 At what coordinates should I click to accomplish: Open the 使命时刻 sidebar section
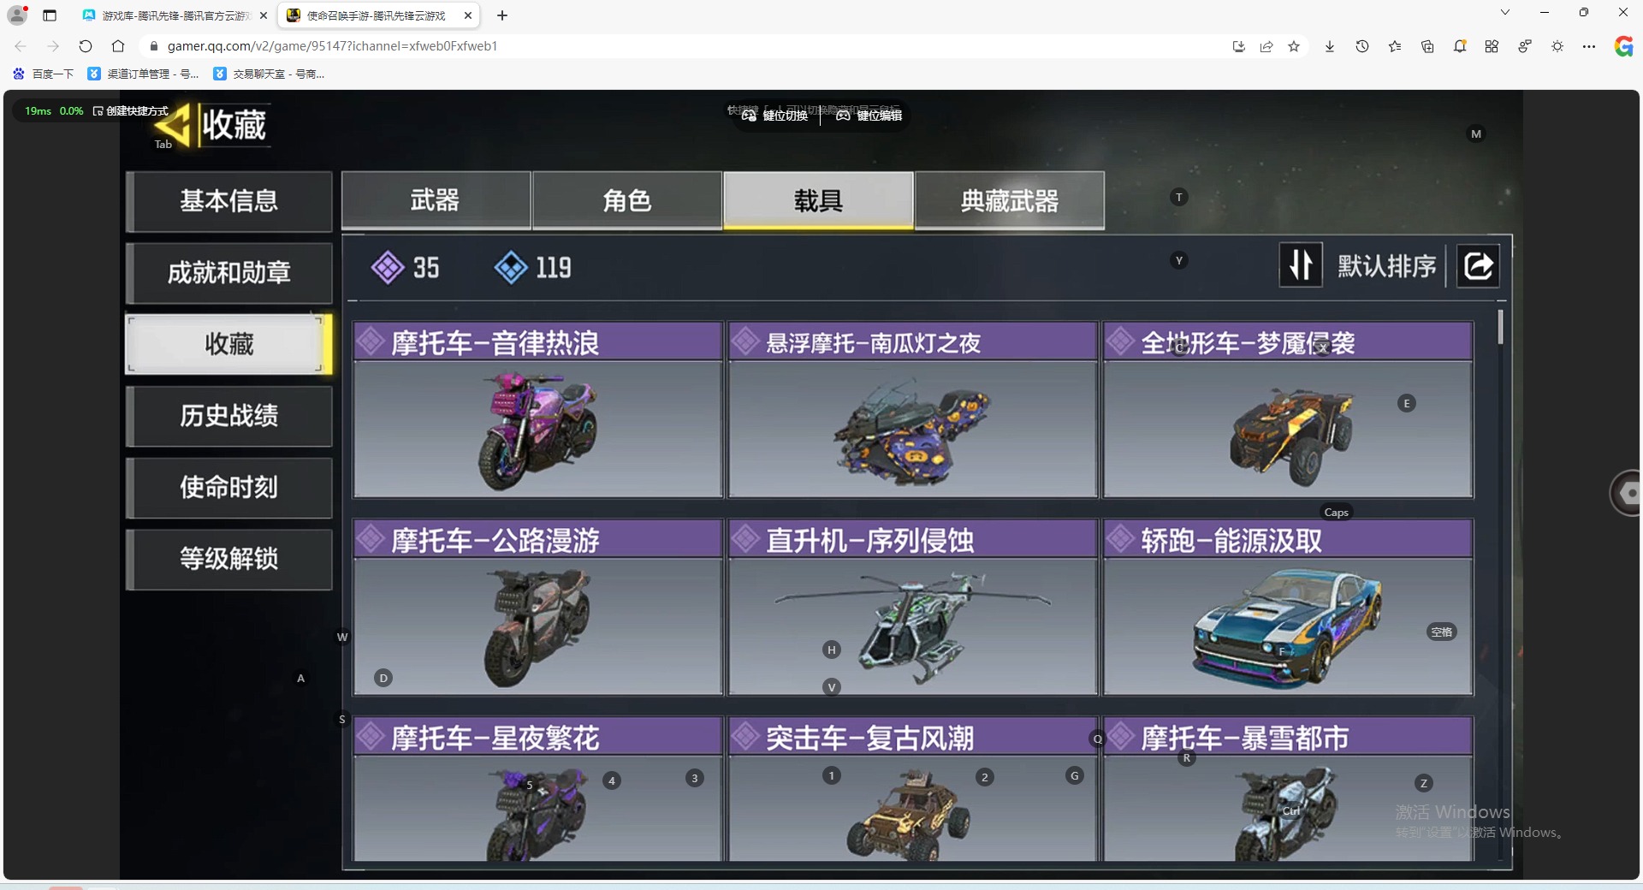click(x=229, y=488)
